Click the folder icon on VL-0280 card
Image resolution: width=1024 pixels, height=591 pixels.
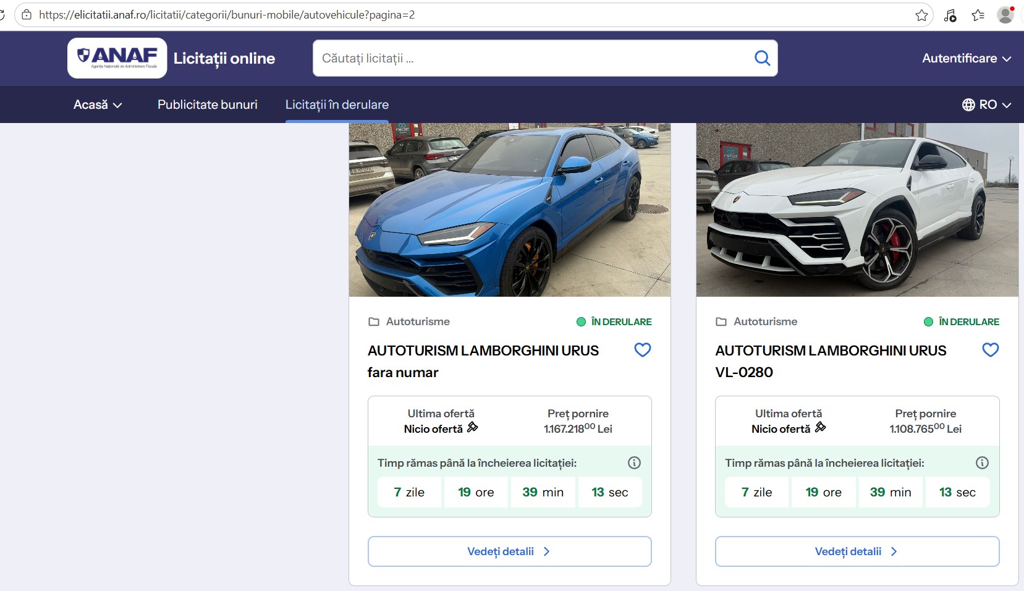click(x=721, y=321)
